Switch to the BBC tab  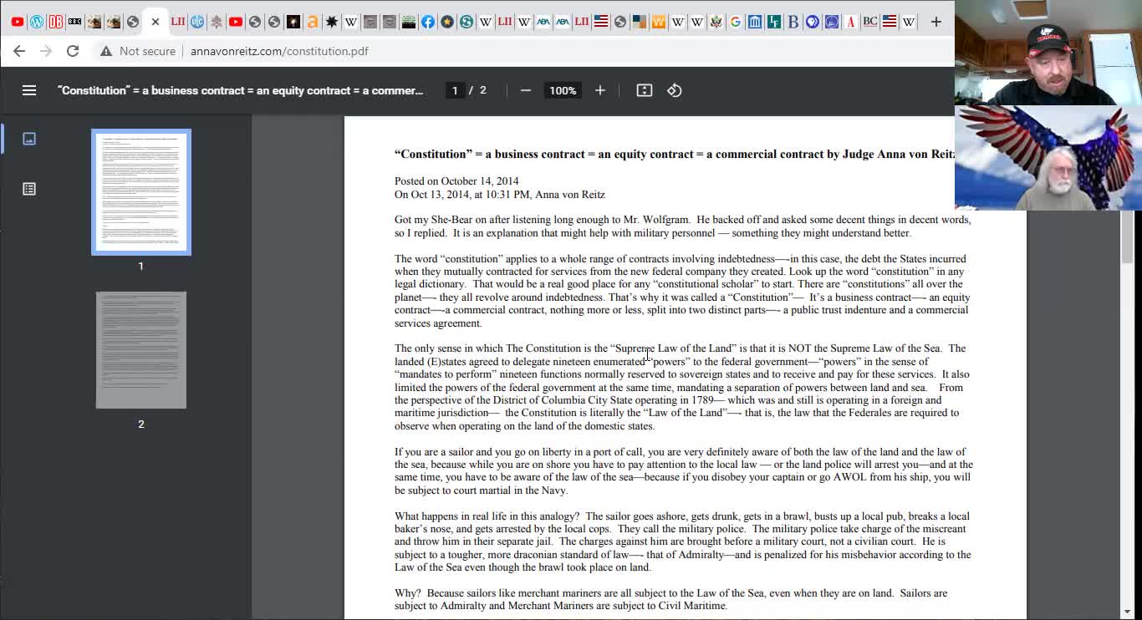75,22
